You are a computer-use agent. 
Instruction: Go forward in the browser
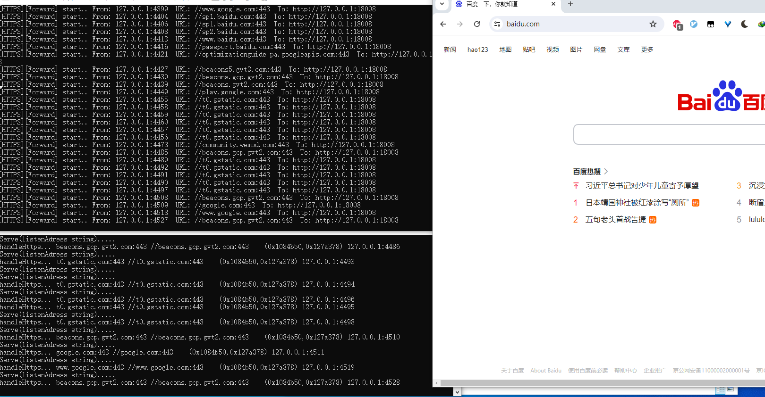460,24
